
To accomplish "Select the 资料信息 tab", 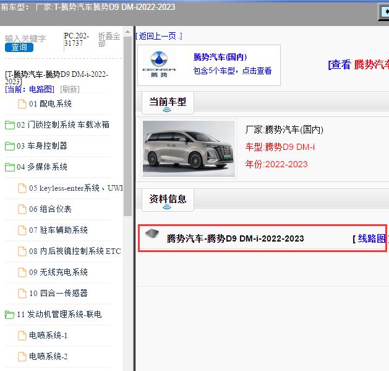I will pos(168,199).
